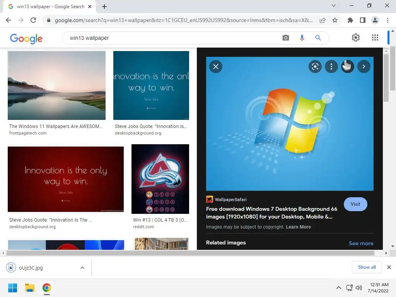This screenshot has height=297, width=396.
Task: Open the frontpagetech.com source link
Action: (x=28, y=133)
